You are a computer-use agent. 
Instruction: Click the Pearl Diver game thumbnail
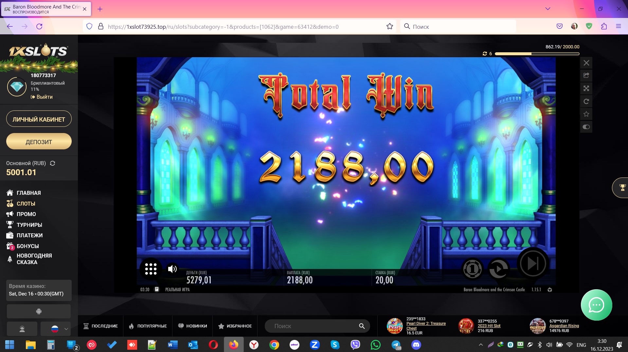tap(395, 326)
